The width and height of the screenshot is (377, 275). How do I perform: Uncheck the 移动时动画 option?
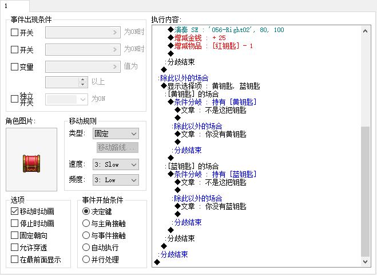pyautogui.click(x=14, y=211)
